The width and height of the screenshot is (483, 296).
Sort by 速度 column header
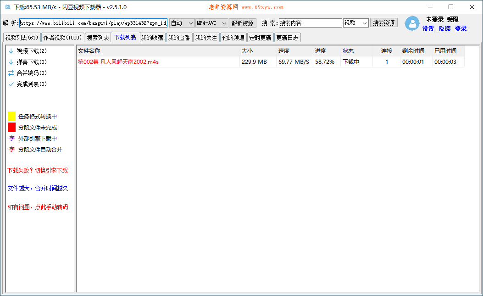(295, 51)
